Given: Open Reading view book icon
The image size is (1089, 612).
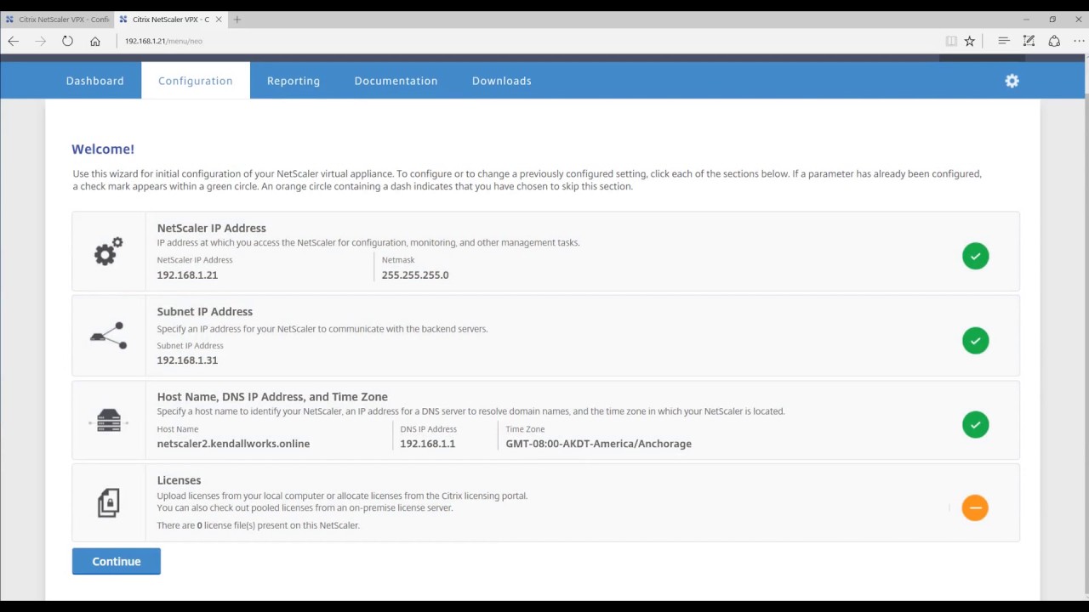Looking at the screenshot, I should (951, 41).
